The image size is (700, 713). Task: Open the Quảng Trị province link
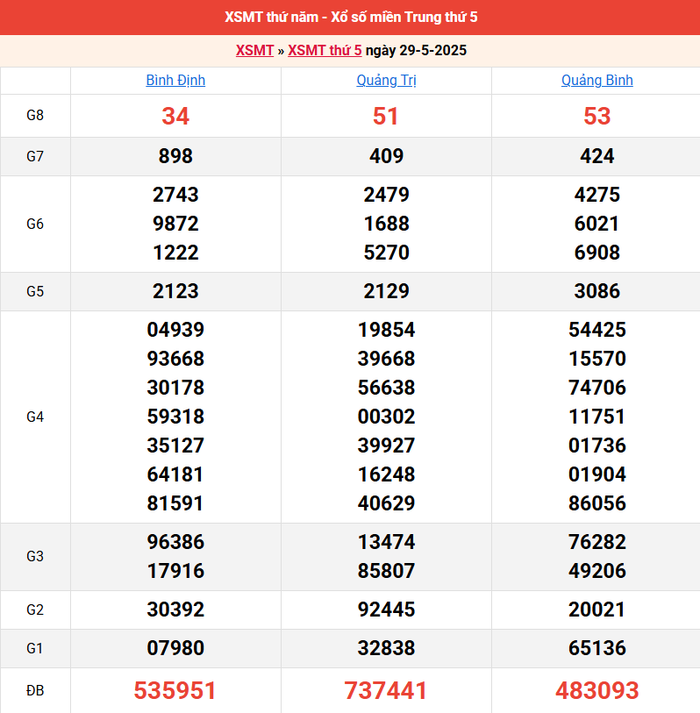[386, 81]
